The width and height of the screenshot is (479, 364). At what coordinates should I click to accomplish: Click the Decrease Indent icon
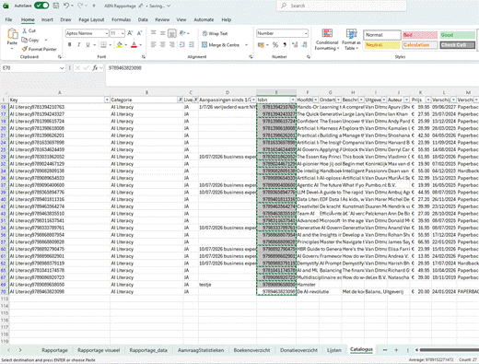pyautogui.click(x=182, y=45)
